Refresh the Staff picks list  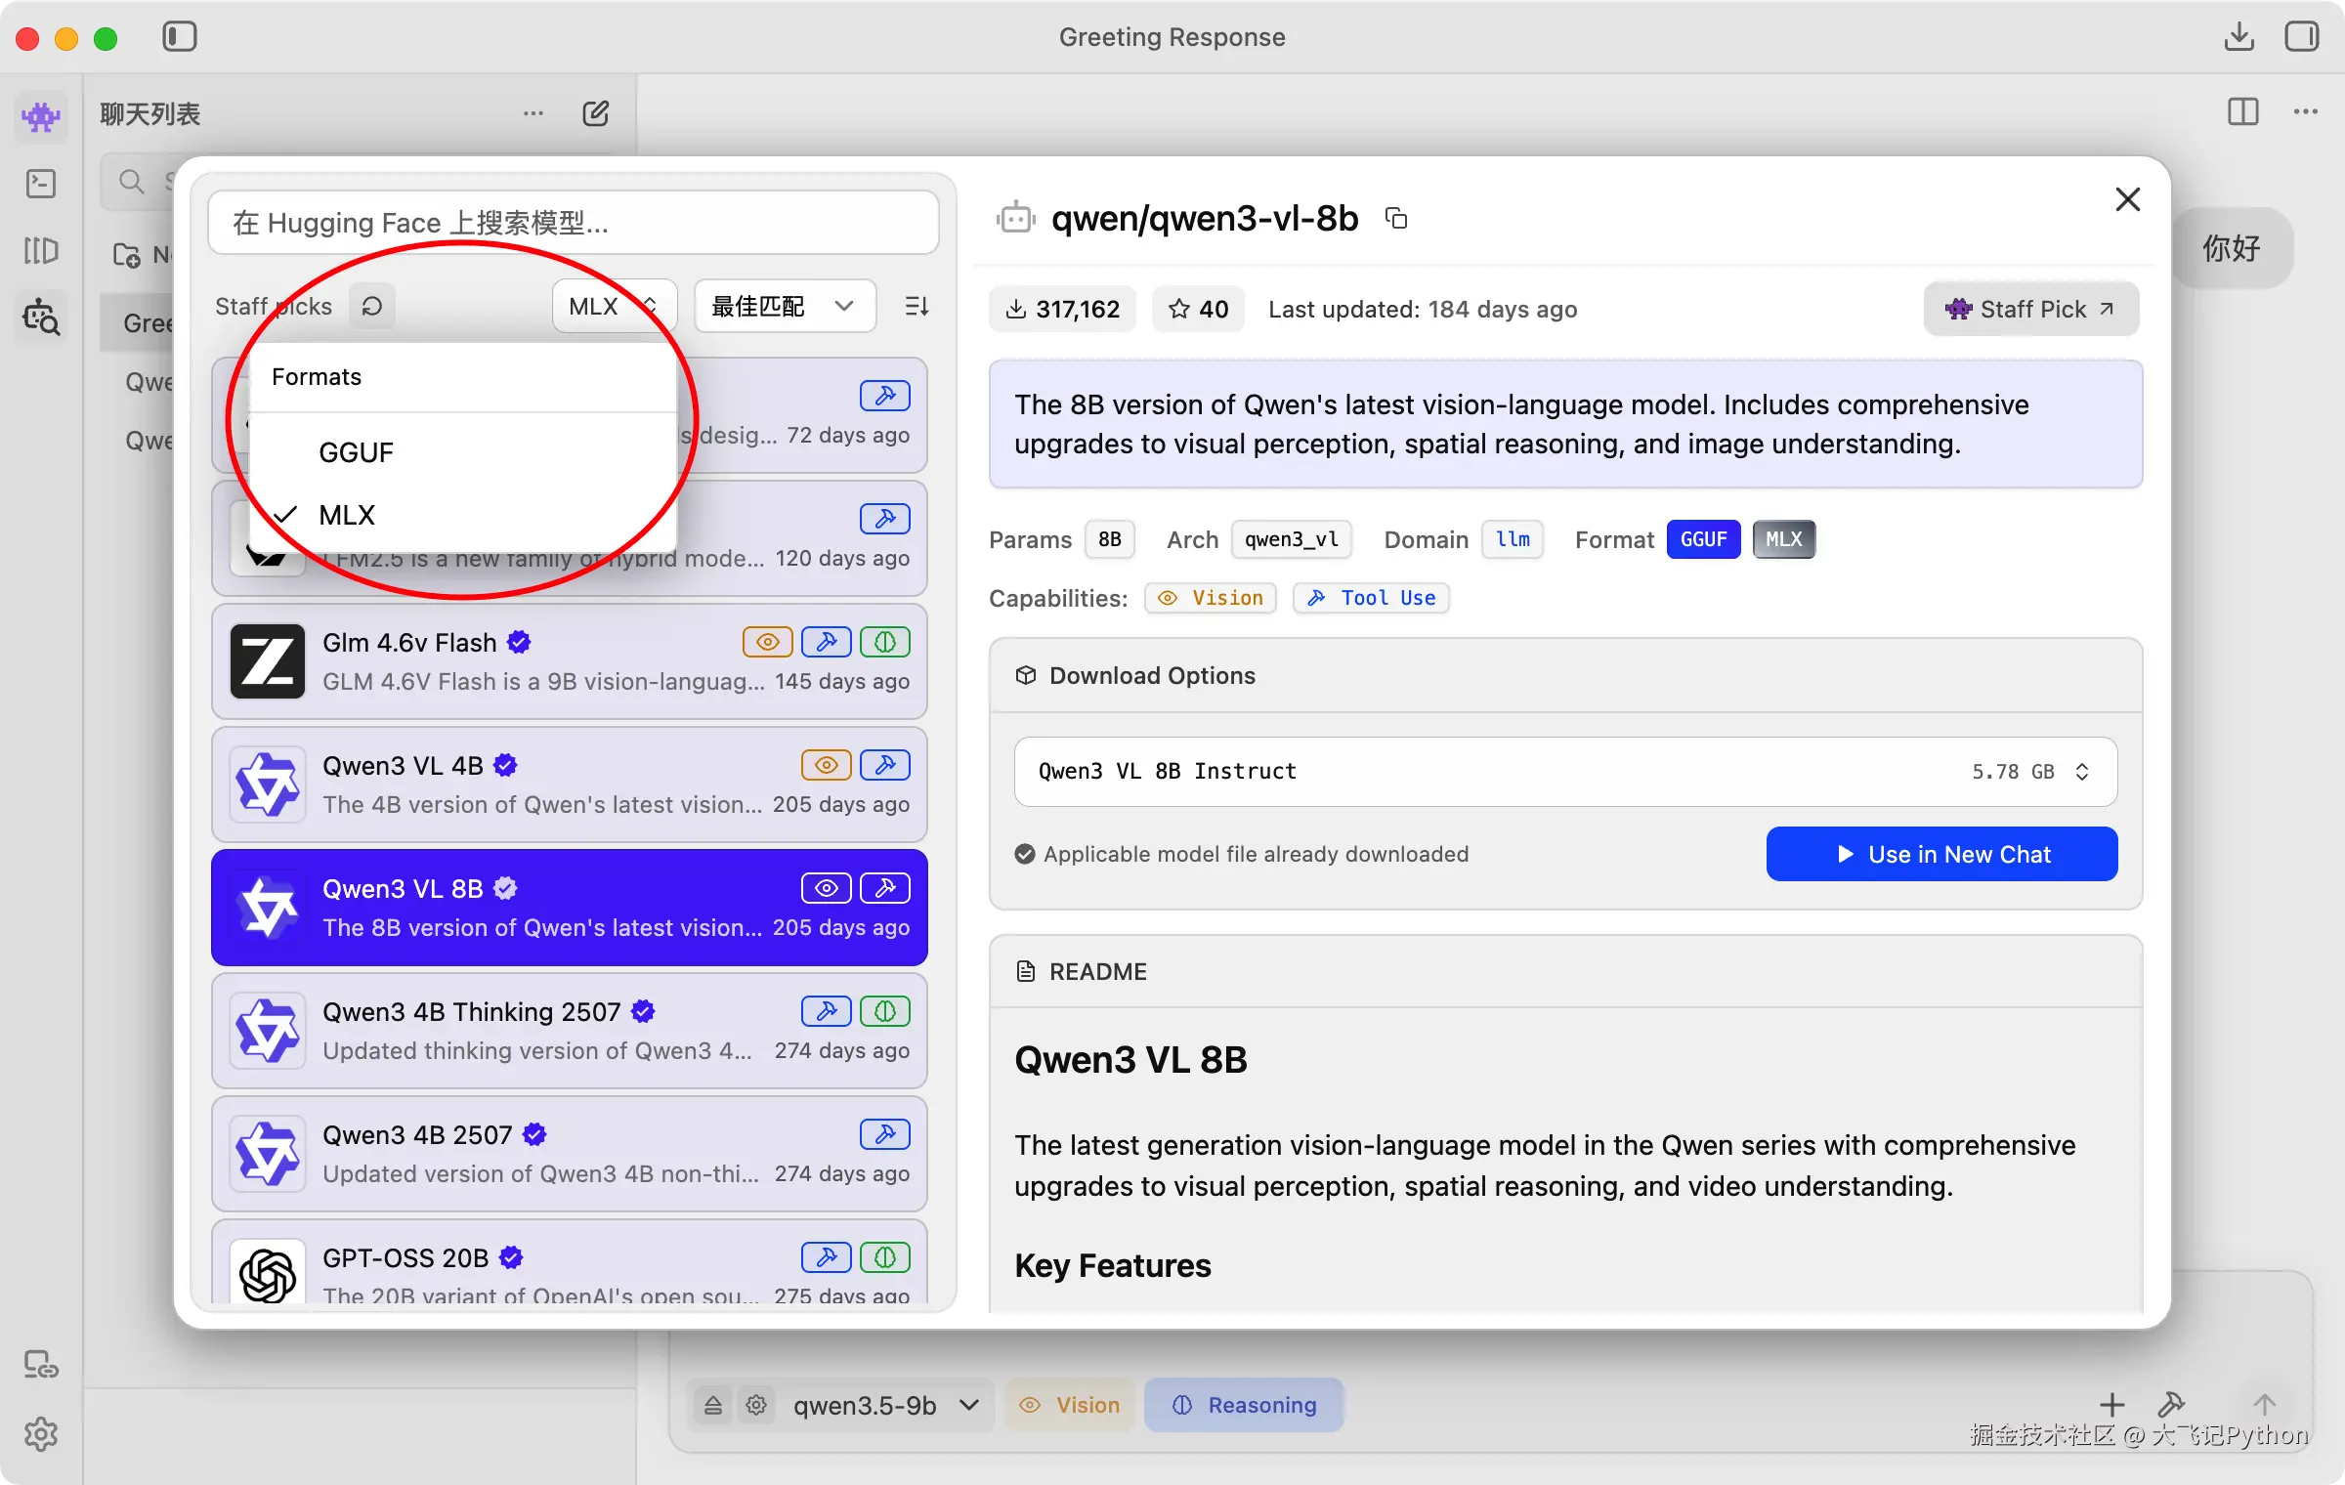372,307
